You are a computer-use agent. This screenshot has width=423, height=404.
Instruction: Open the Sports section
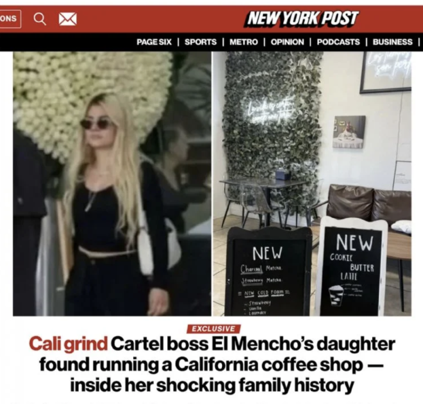200,42
